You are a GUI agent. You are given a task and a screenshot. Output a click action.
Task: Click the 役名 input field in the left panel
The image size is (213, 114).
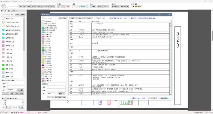coord(16,84)
